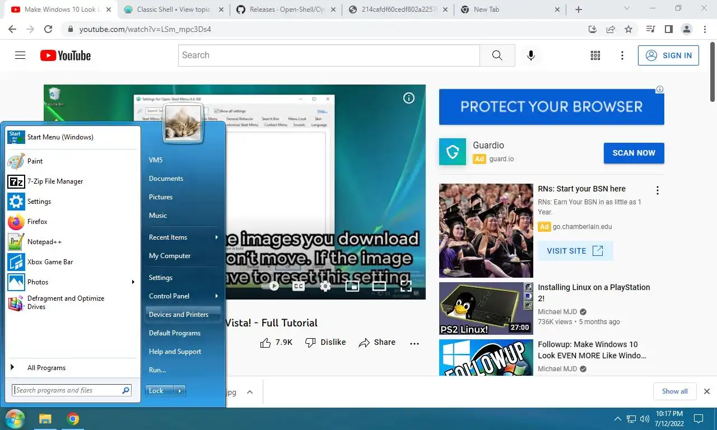
Task: Click the Lock button in start menu
Action: (x=159, y=391)
